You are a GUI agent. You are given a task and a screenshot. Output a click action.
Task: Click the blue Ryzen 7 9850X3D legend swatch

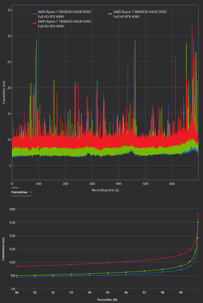(35, 14)
